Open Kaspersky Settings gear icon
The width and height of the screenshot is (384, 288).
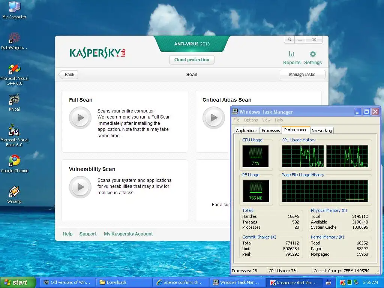pos(313,54)
